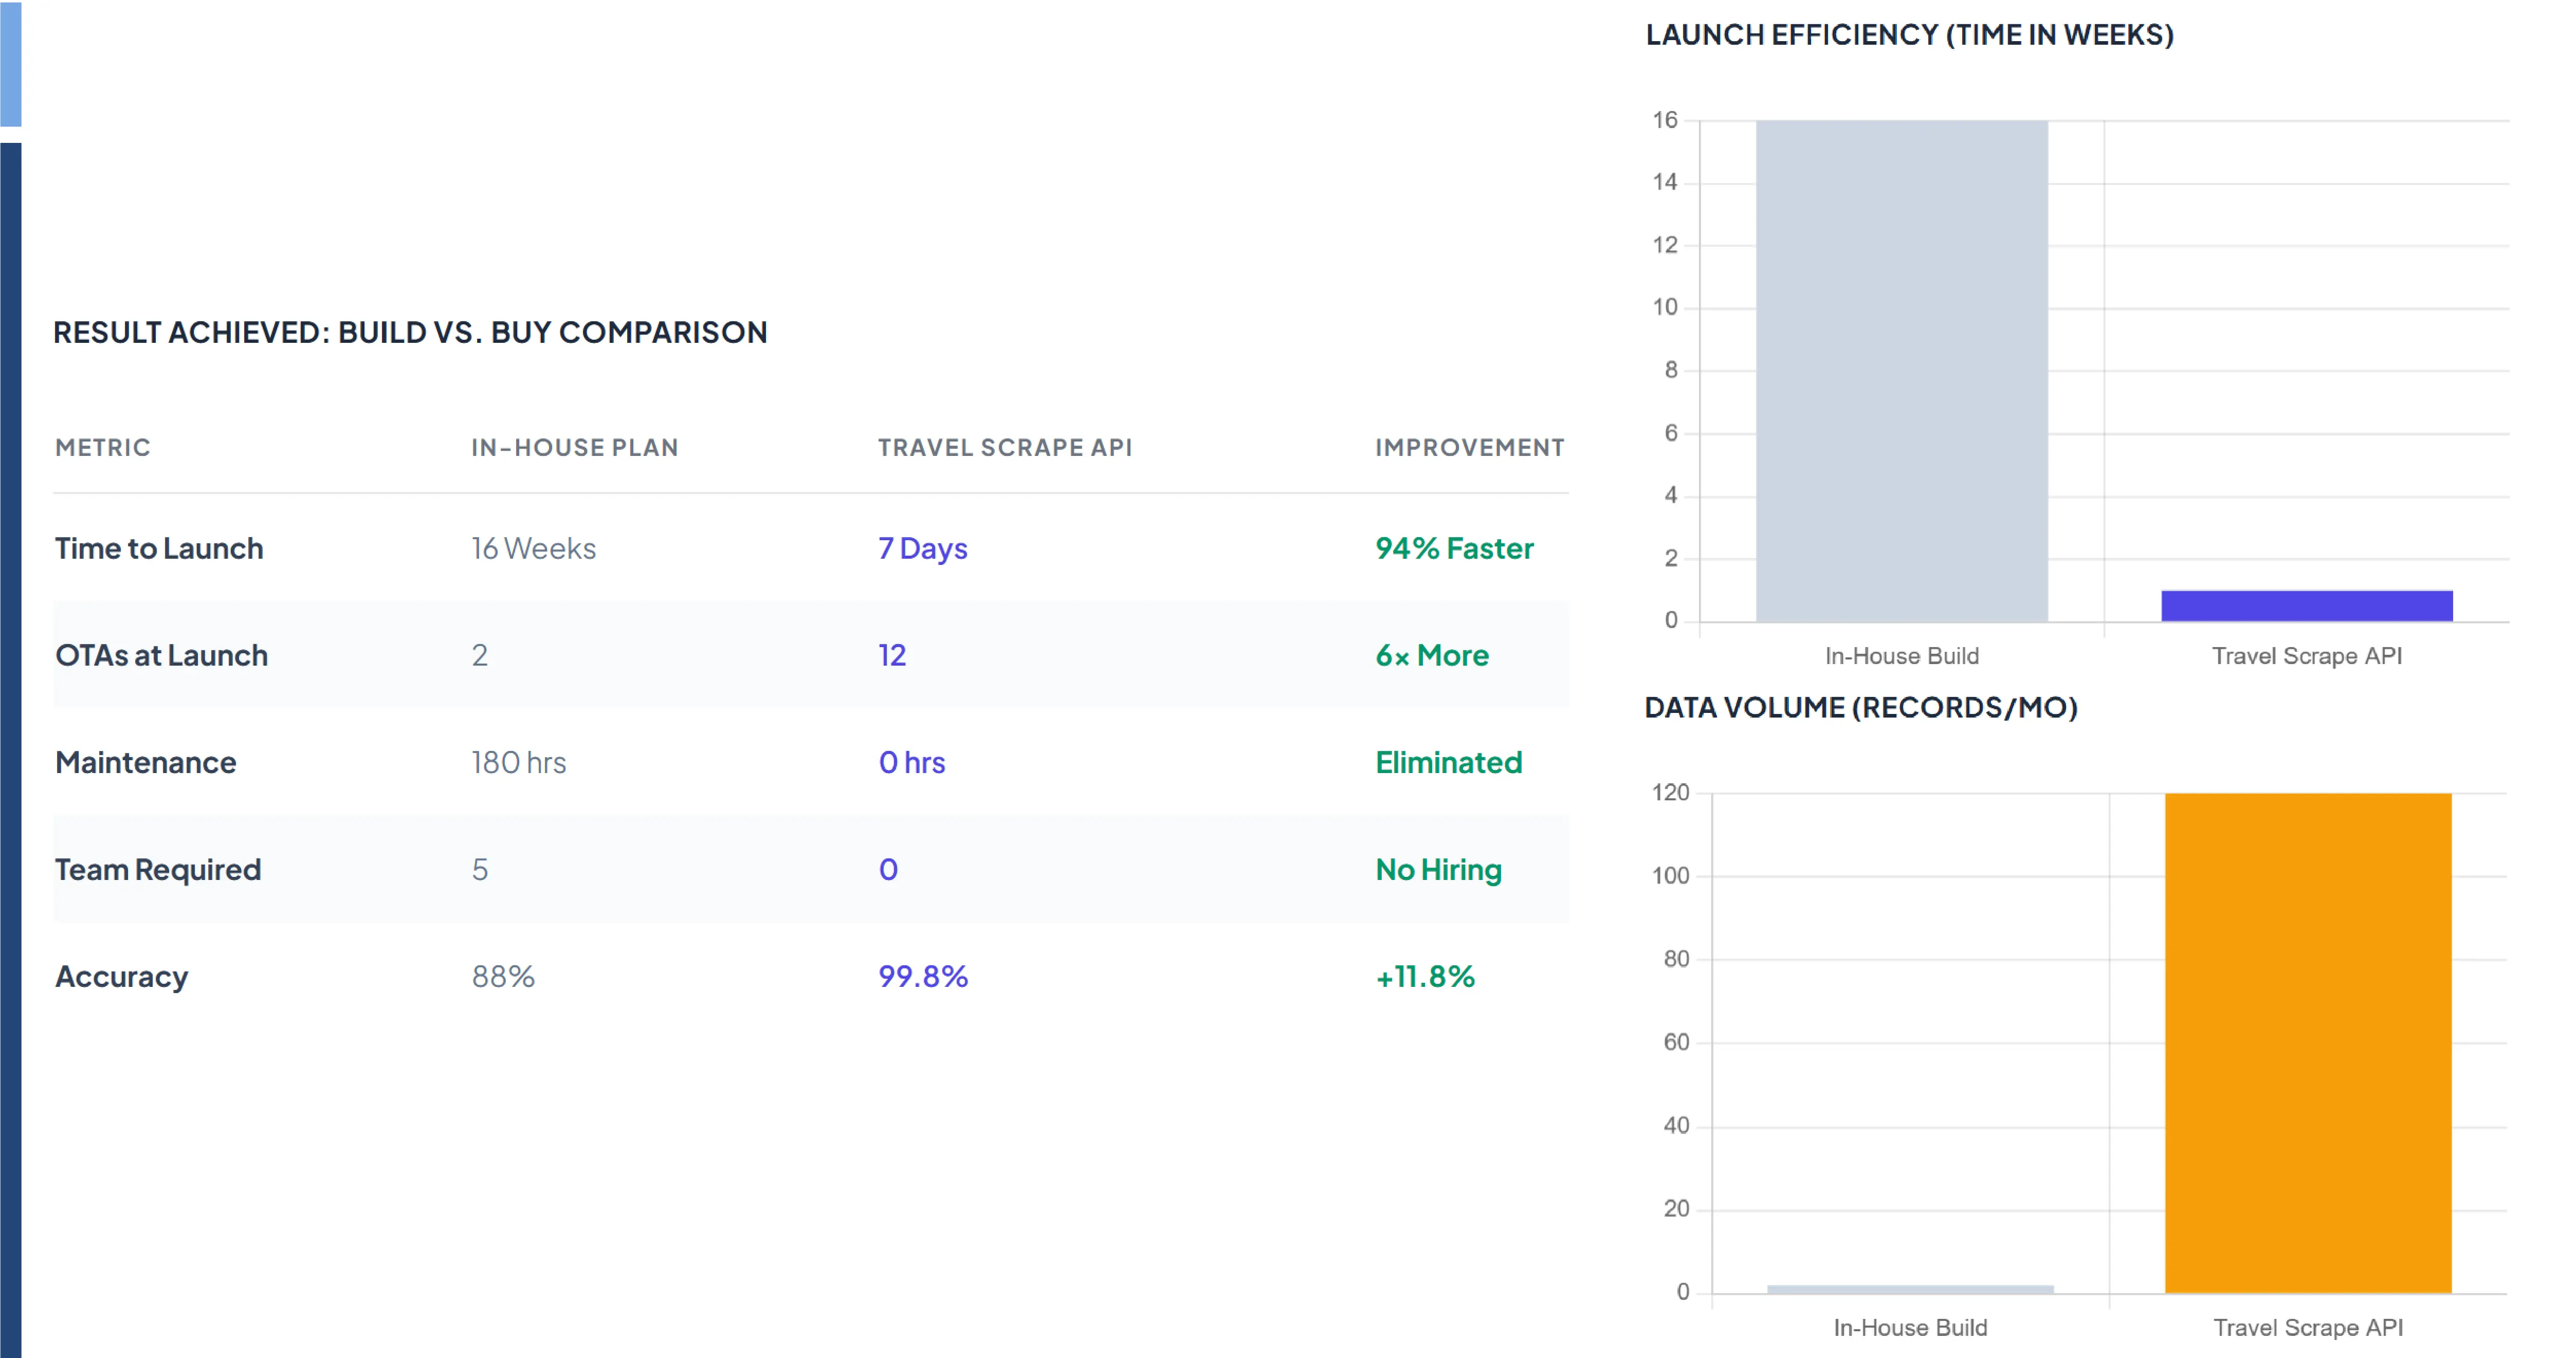Click the METRIC column header
This screenshot has height=1358, width=2576.
103,447
